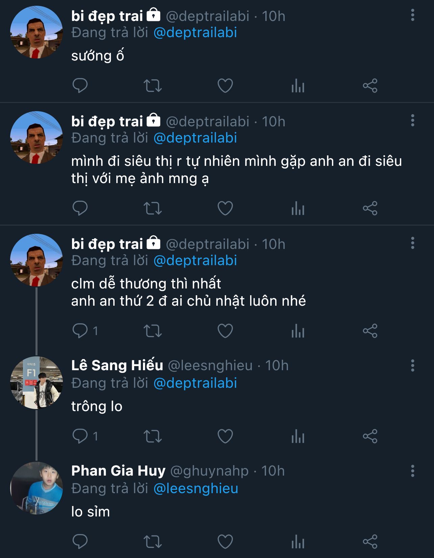View analytics of the "trông lo" reply

(x=298, y=436)
